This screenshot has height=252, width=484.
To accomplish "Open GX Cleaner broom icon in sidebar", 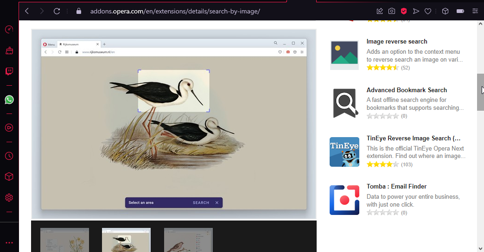I will click(x=9, y=51).
